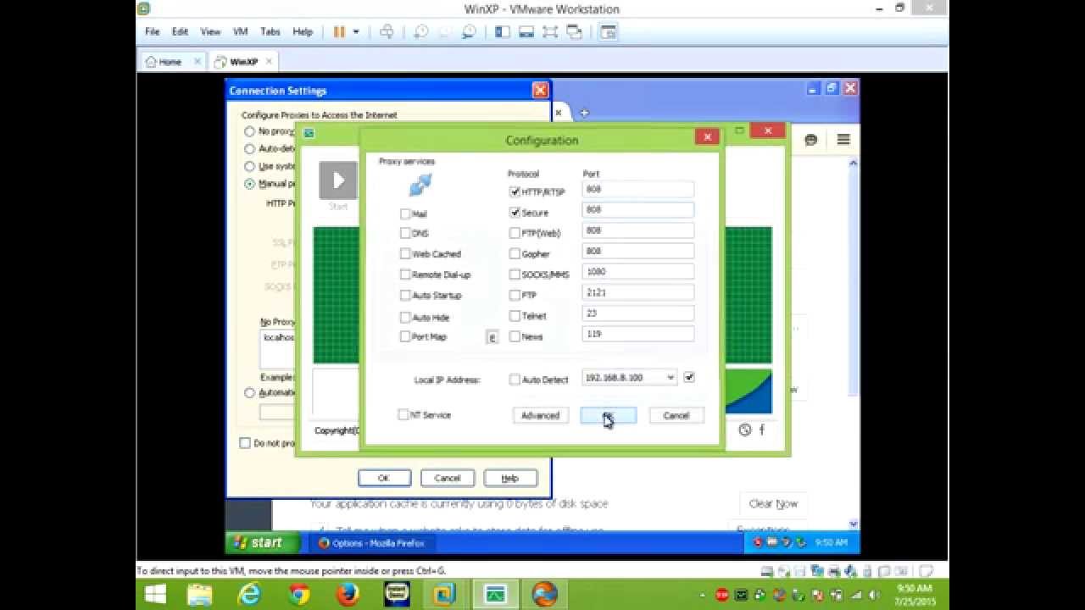Open the Firefox hamburger menu icon
1085x610 pixels.
[x=843, y=140]
